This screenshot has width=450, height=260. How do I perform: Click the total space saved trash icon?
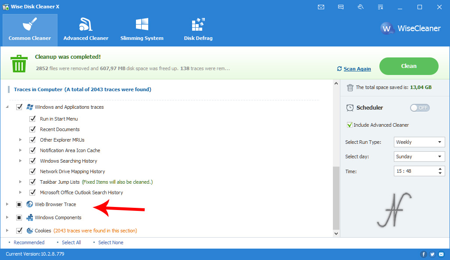point(350,88)
